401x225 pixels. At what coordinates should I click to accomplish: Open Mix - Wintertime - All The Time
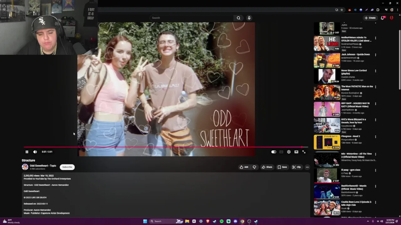(357, 155)
